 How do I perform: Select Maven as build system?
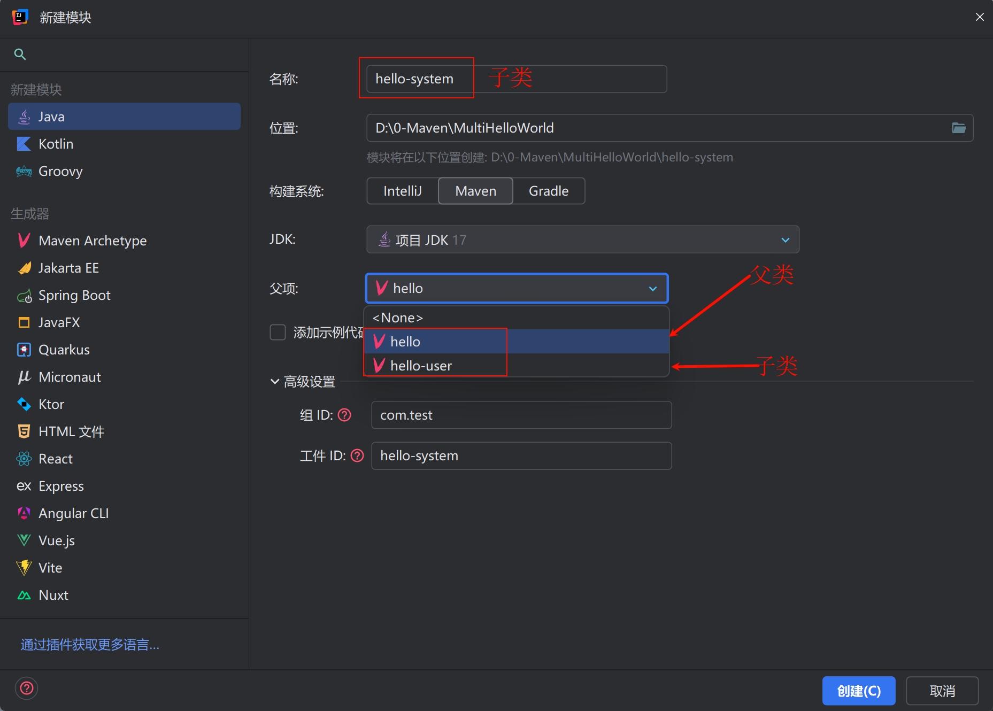(475, 191)
